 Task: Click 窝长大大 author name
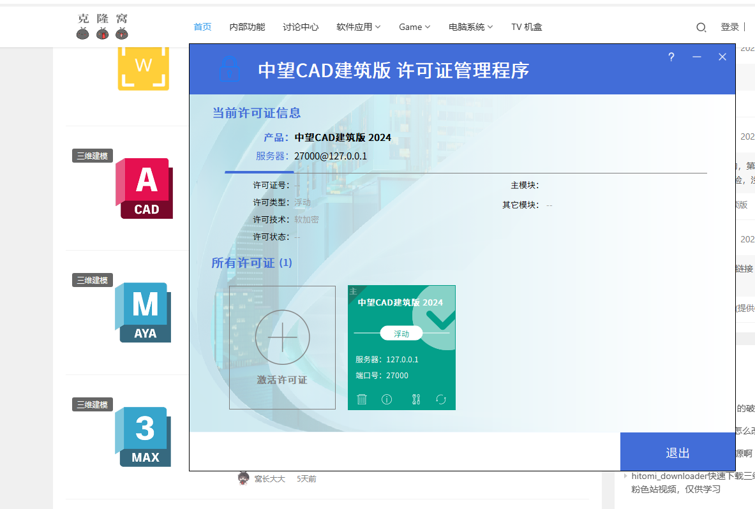269,479
